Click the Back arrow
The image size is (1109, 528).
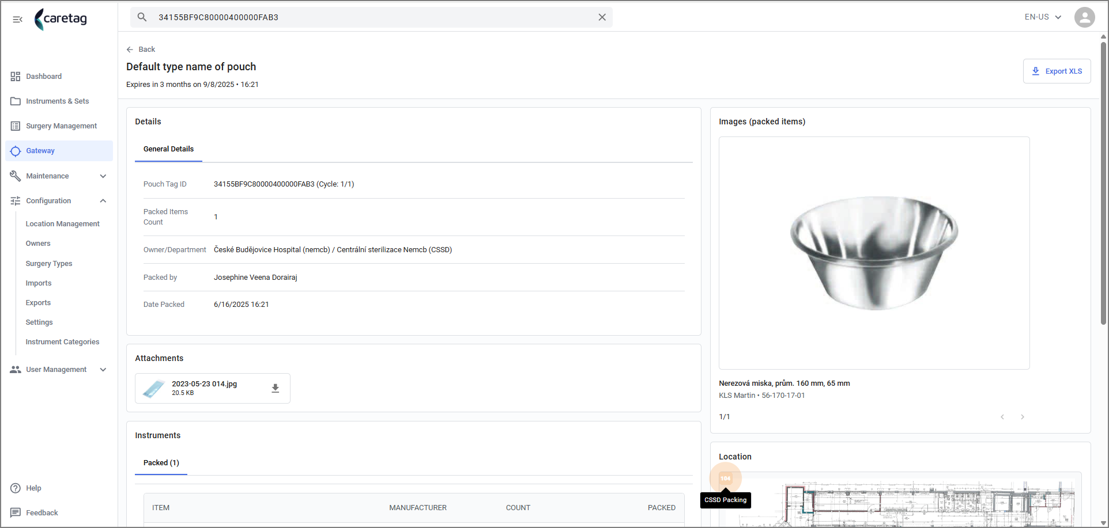[130, 50]
